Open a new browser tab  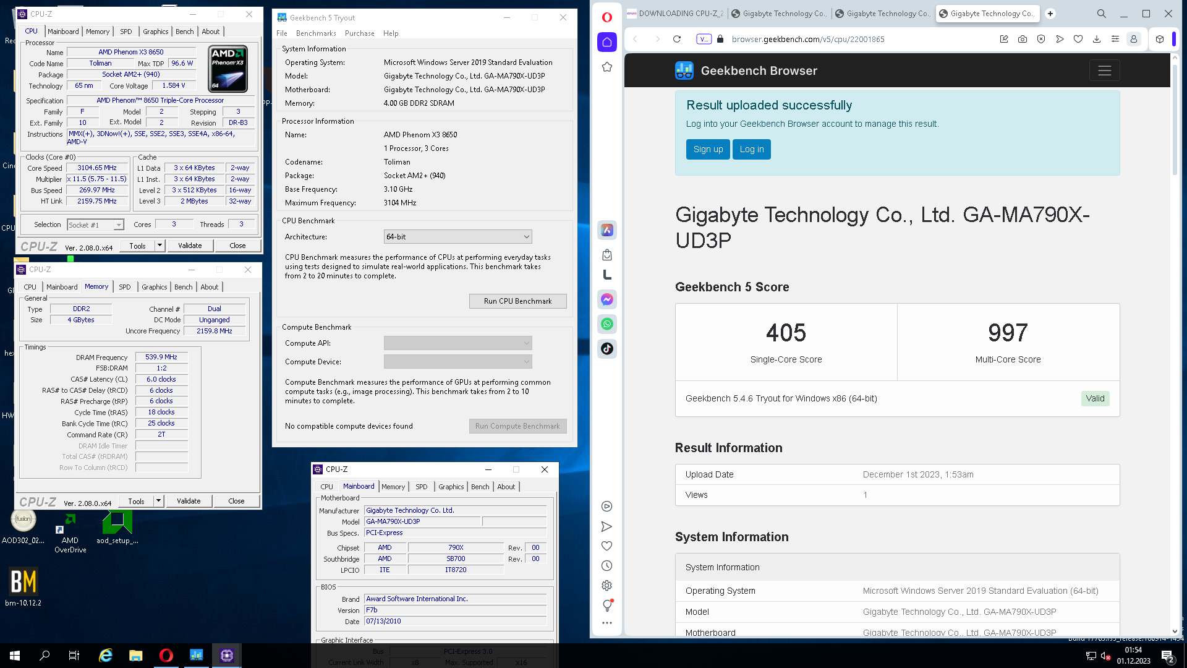click(1050, 14)
